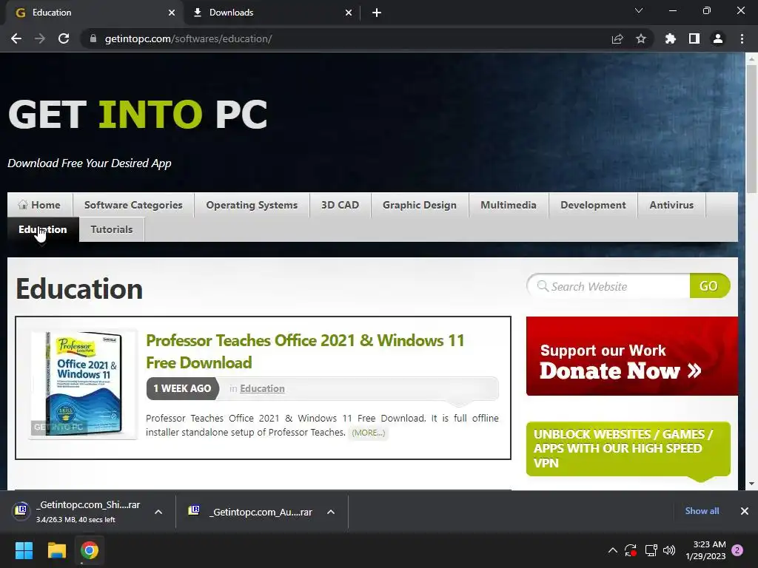This screenshot has width=758, height=568.
Task: Open the _Getintopc.com_Shi...rar download item
Action: (x=77, y=512)
